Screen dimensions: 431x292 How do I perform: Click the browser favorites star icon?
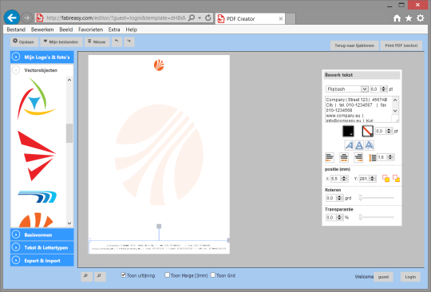click(409, 18)
